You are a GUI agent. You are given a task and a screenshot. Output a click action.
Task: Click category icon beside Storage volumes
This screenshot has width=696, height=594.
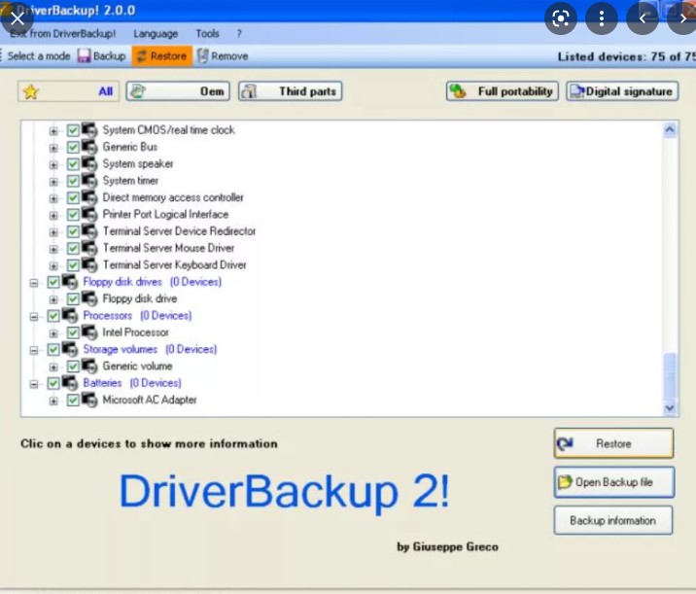(70, 349)
